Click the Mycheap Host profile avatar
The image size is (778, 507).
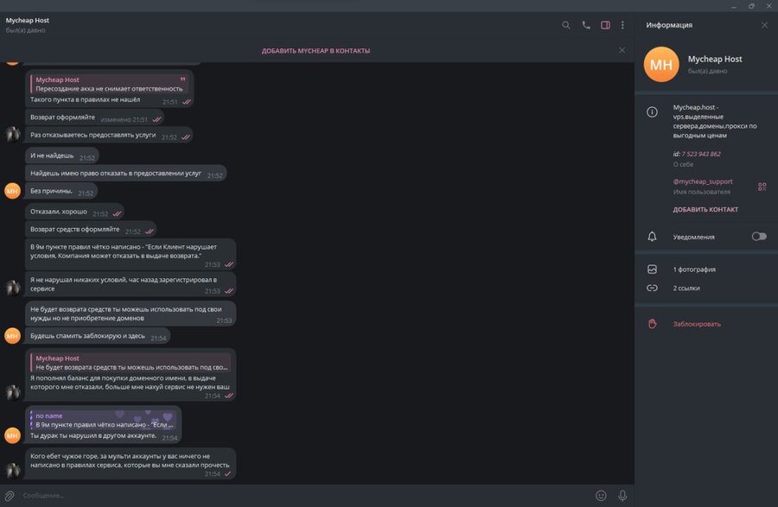point(661,65)
